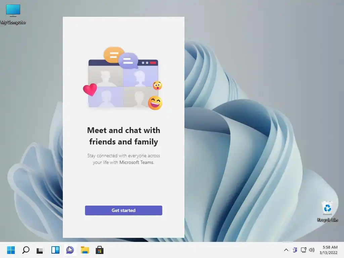This screenshot has width=344, height=258.
Task: Open network status tray icon
Action: click(x=303, y=250)
